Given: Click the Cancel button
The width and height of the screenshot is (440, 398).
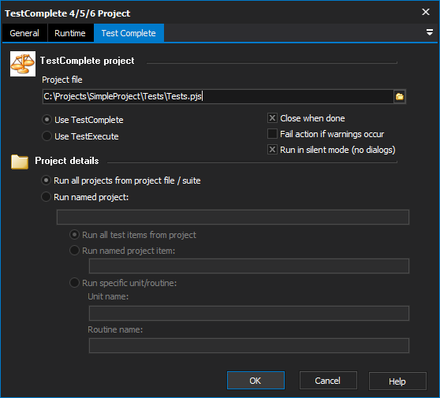Looking at the screenshot, I should pos(328,381).
